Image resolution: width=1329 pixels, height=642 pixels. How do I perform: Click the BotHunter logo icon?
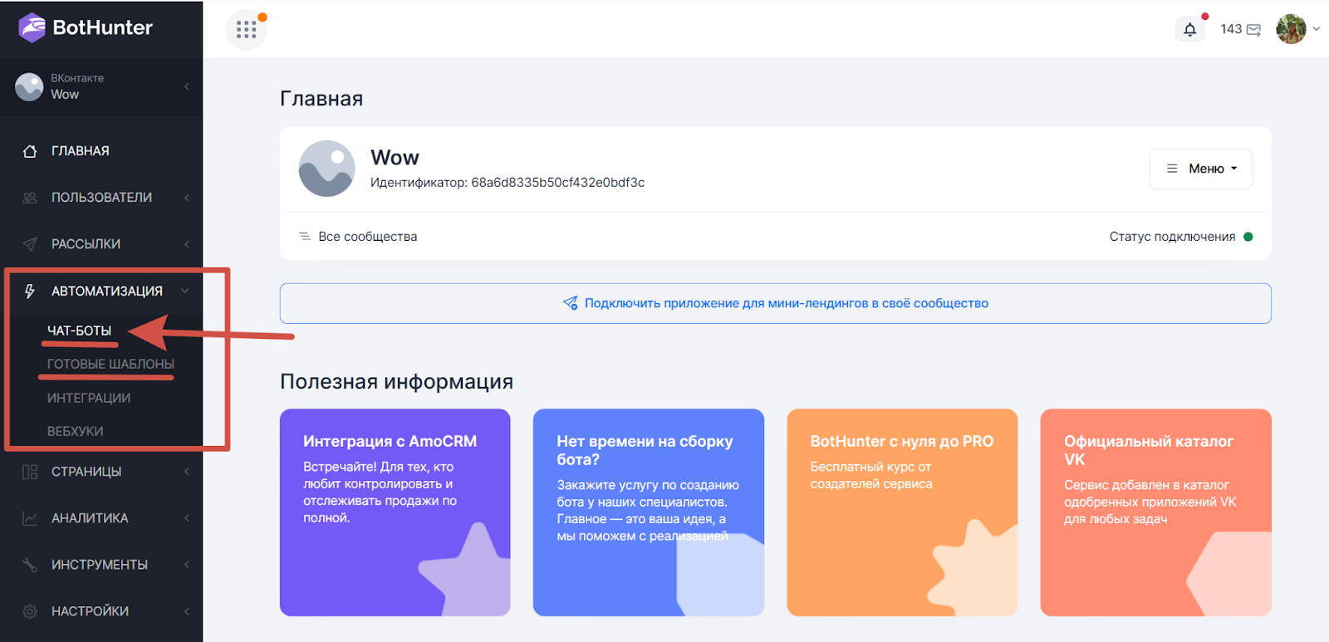32,27
